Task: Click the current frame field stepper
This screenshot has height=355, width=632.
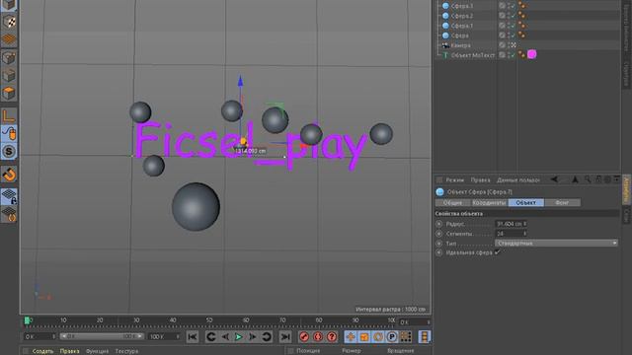Action: [x=428, y=322]
